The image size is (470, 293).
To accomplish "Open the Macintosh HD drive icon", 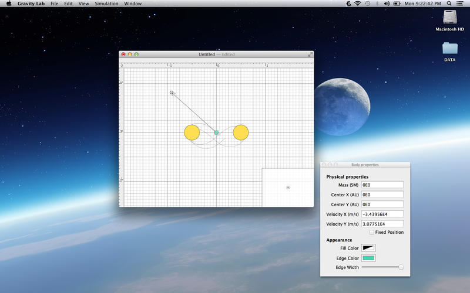I will tap(449, 18).
